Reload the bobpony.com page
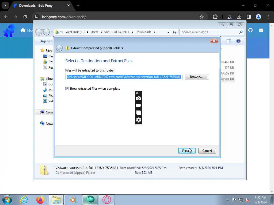 25,17
